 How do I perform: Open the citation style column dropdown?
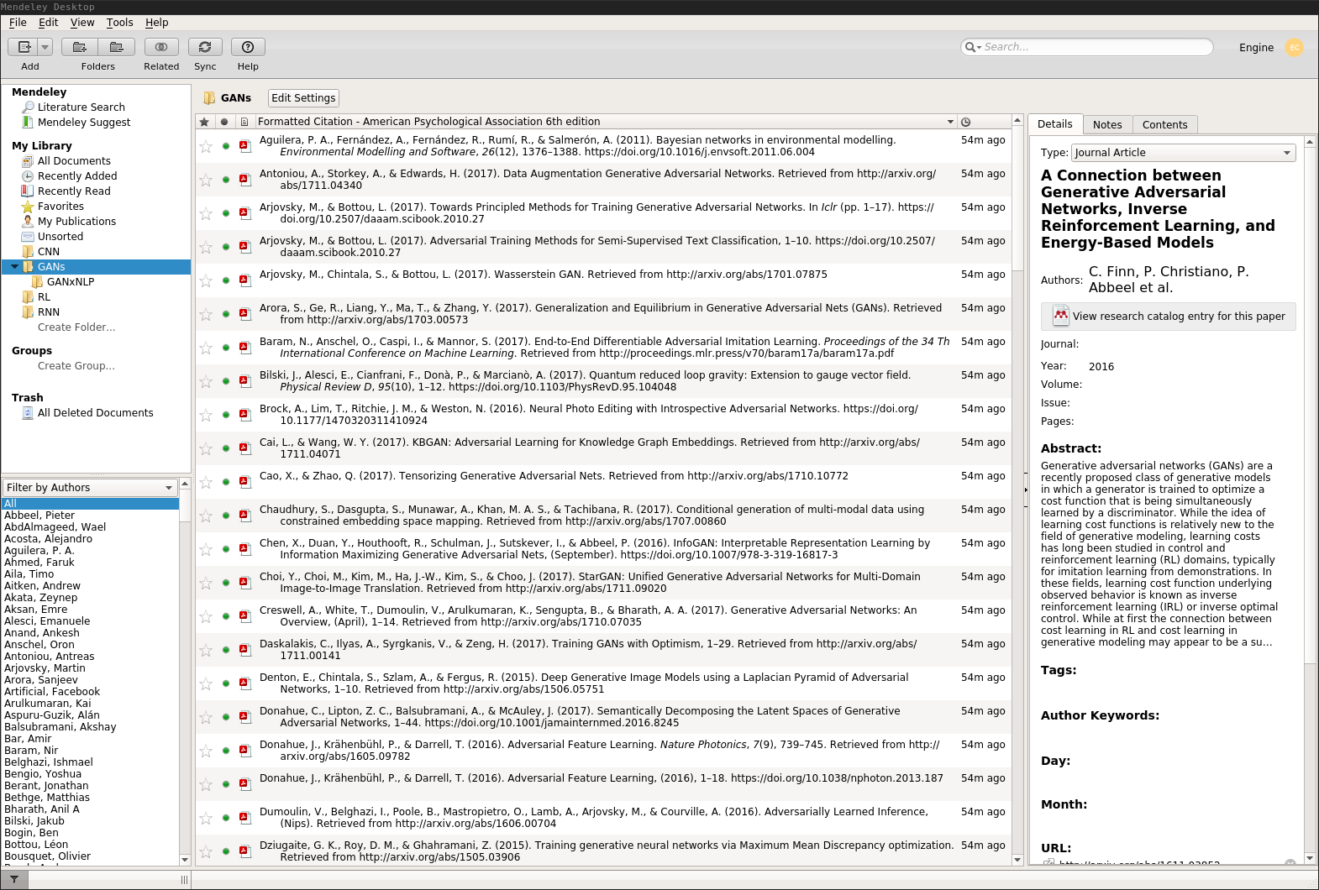click(x=950, y=122)
